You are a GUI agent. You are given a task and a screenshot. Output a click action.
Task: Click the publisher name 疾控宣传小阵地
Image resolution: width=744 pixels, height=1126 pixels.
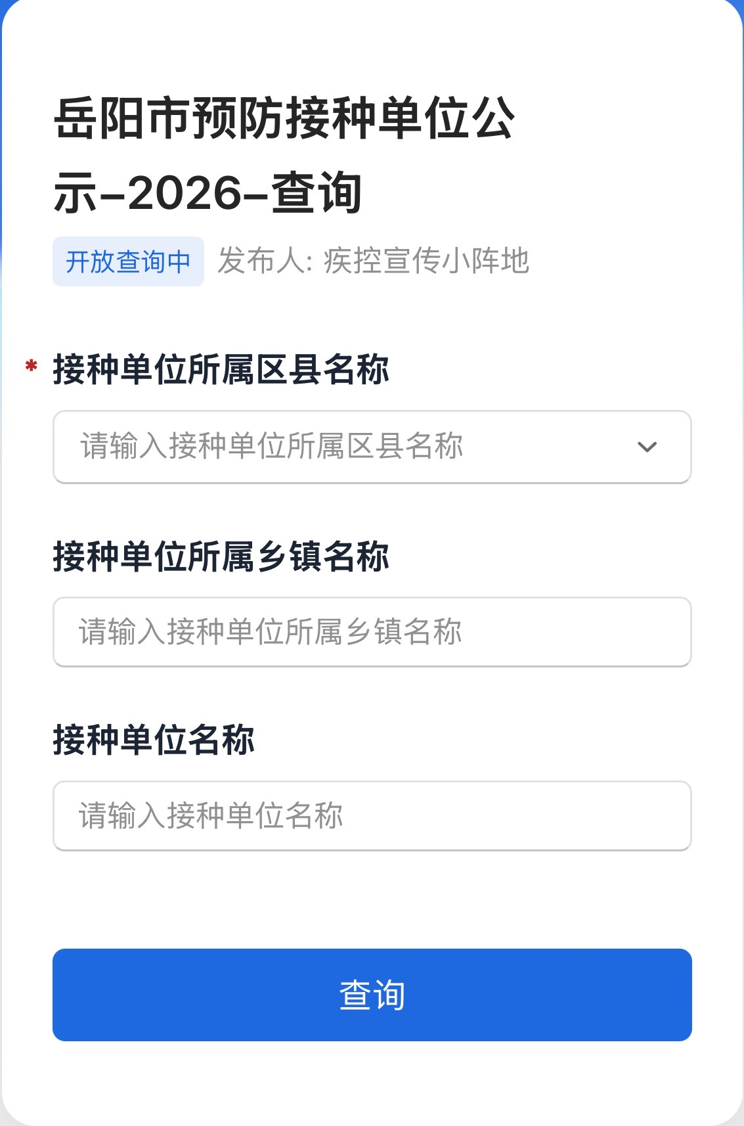tap(426, 261)
